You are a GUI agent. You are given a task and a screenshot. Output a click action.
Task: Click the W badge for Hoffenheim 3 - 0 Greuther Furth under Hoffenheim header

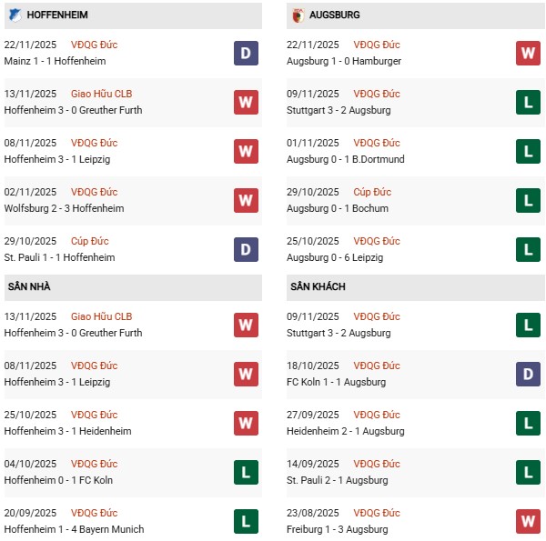(x=246, y=102)
